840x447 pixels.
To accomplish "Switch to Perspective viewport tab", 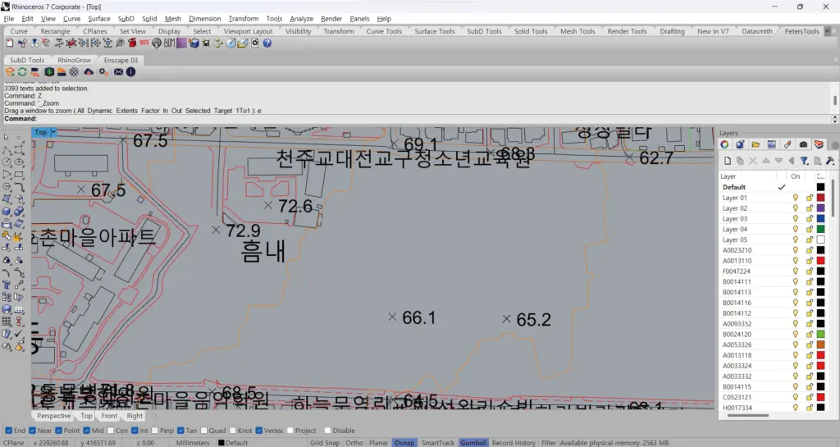I will coord(54,415).
